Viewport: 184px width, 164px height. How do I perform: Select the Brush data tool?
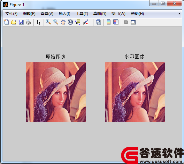pos(85,22)
